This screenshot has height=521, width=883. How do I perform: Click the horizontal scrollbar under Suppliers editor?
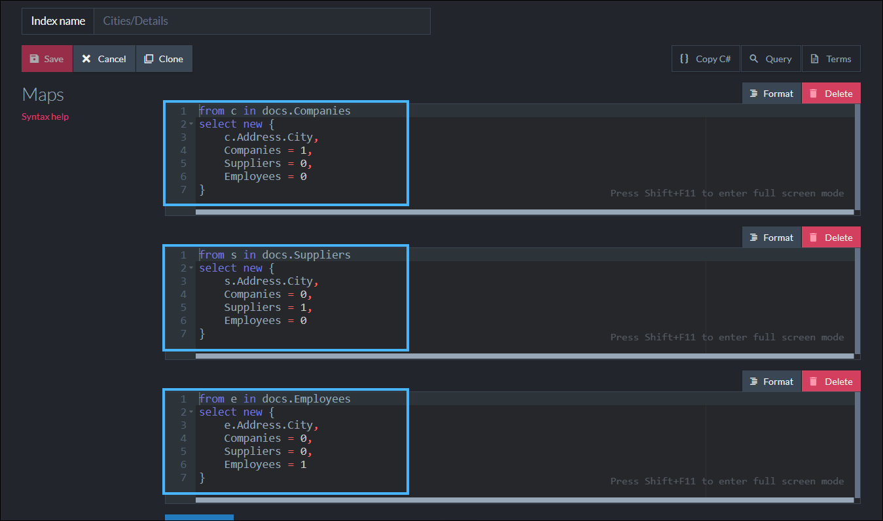tap(524, 356)
